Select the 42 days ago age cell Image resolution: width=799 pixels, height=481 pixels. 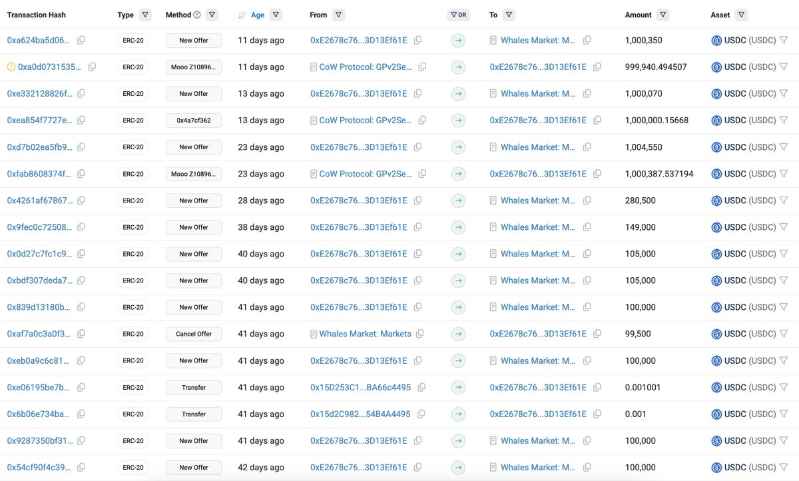(x=261, y=467)
